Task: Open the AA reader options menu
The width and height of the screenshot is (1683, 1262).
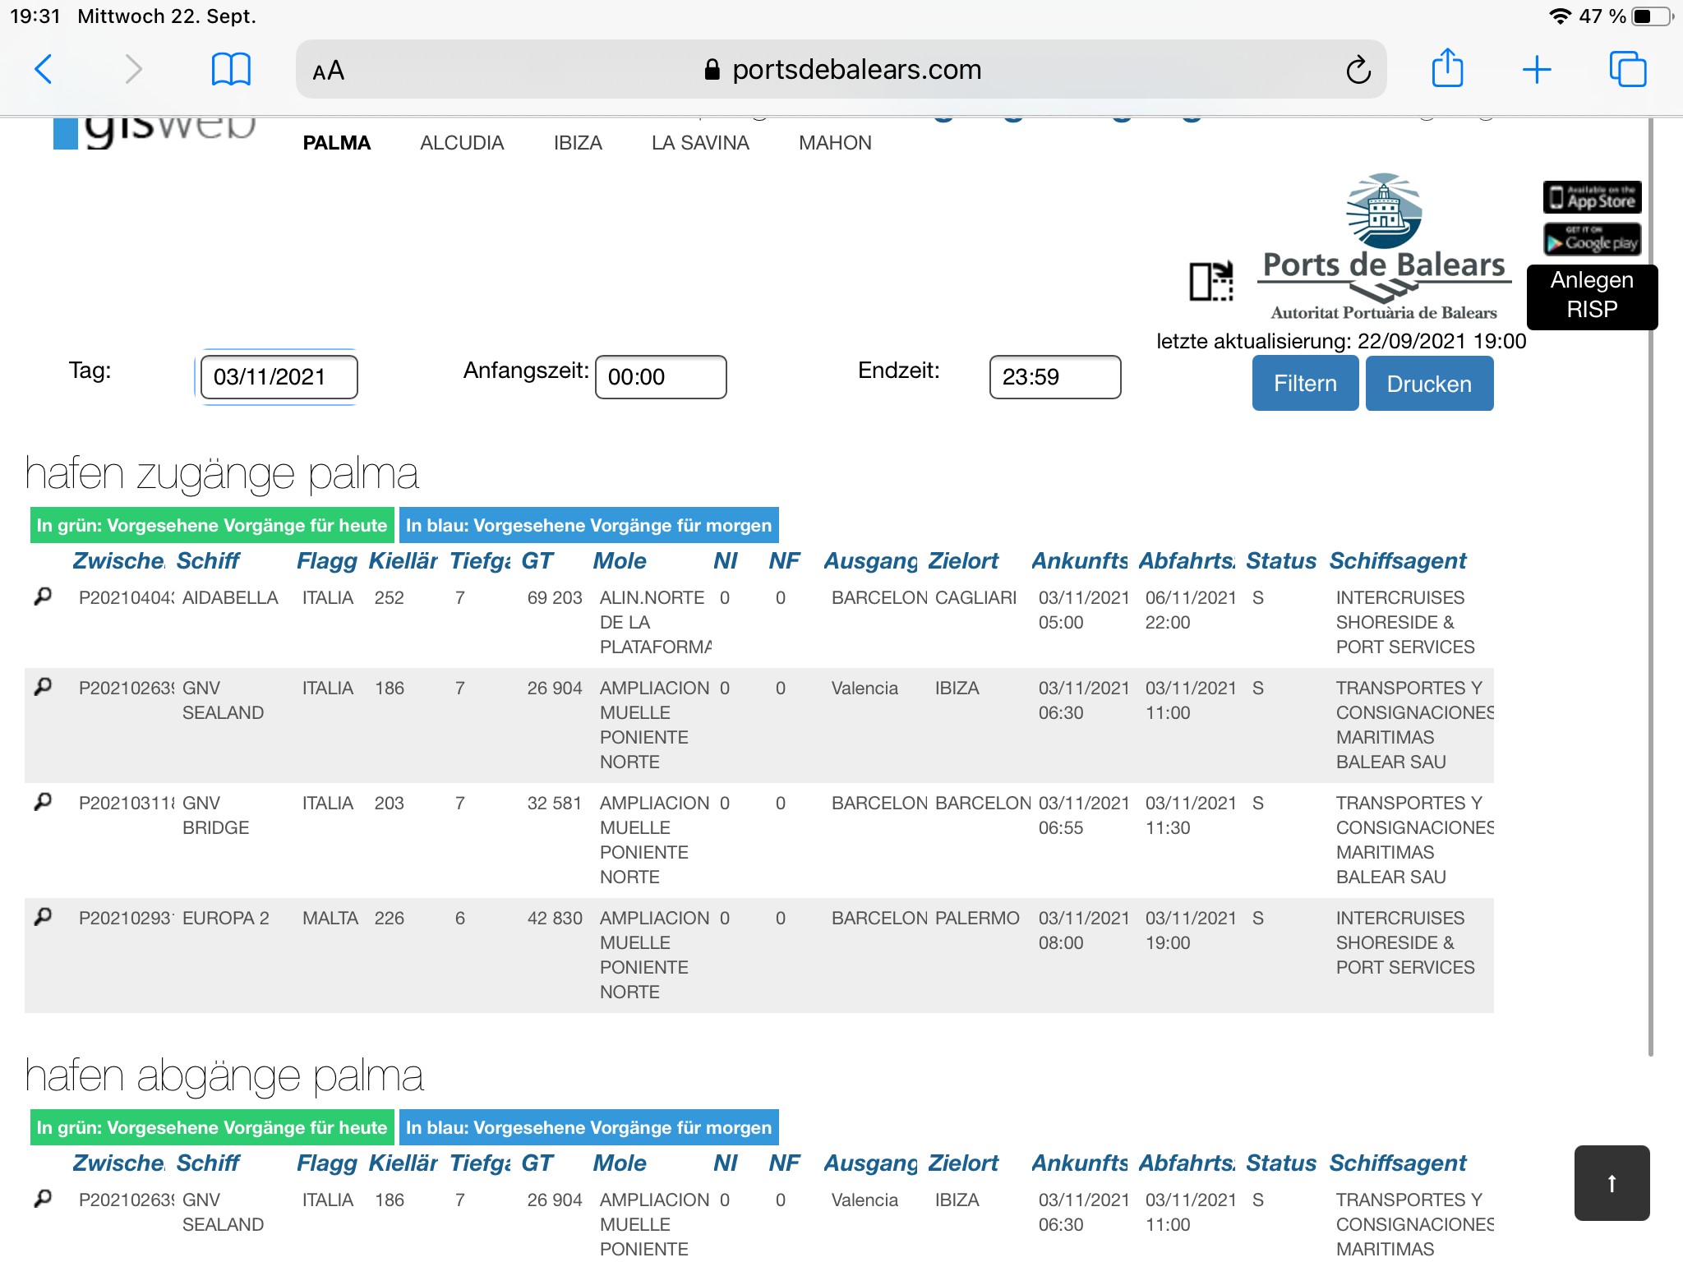Action: (328, 71)
